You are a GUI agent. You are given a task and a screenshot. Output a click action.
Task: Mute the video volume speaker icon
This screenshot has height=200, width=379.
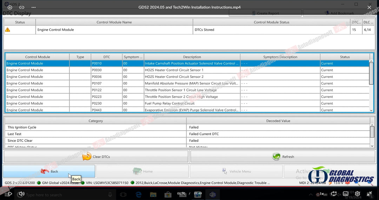tap(21, 194)
